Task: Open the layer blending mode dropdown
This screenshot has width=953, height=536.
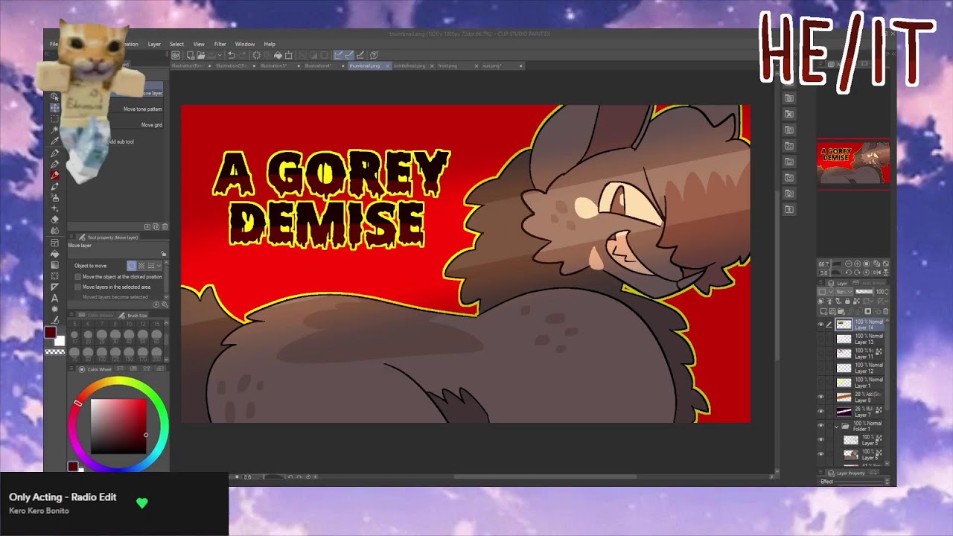Action: pos(845,292)
